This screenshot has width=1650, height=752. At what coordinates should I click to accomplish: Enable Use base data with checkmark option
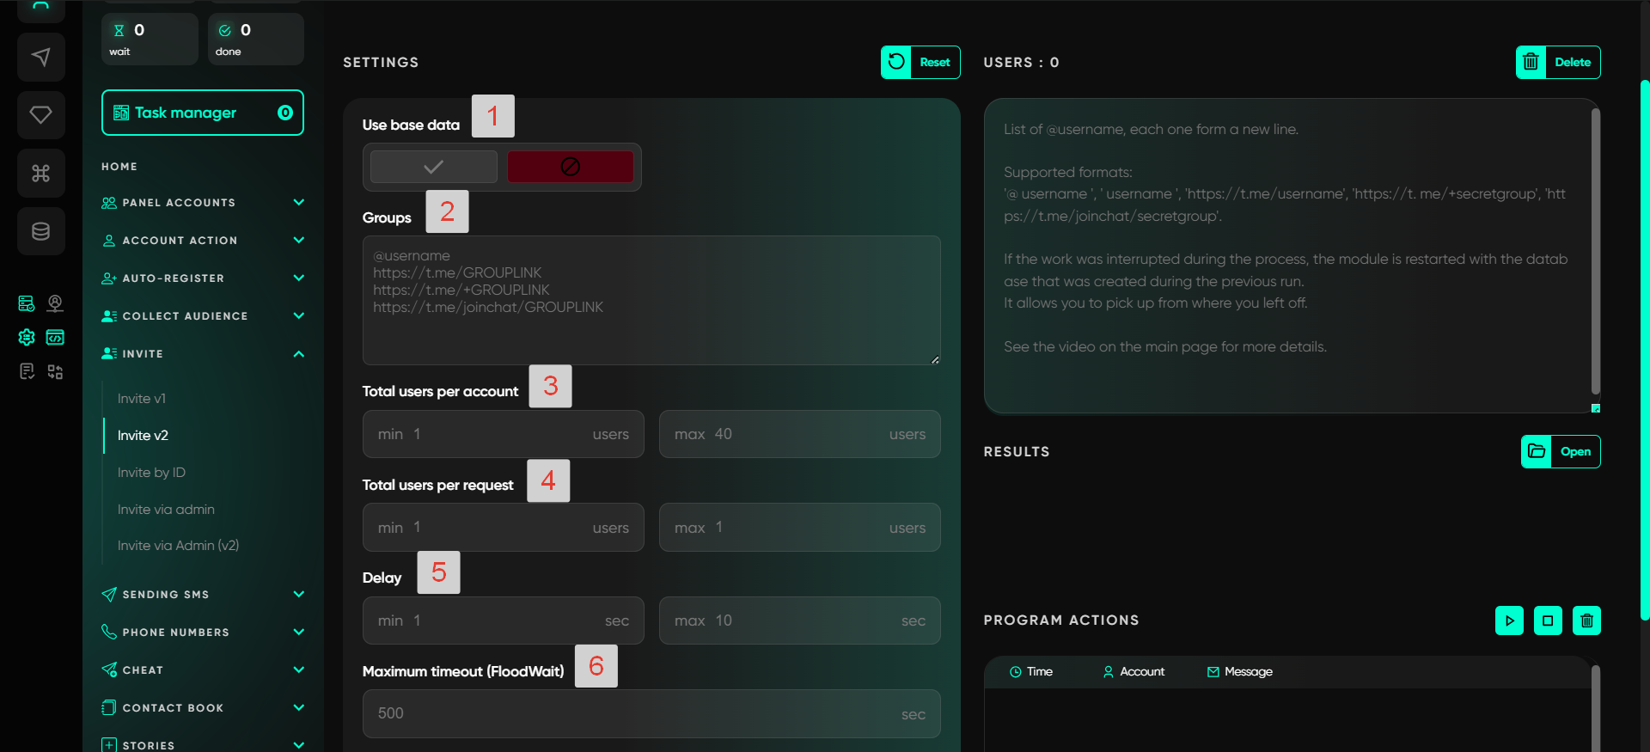tap(433, 167)
